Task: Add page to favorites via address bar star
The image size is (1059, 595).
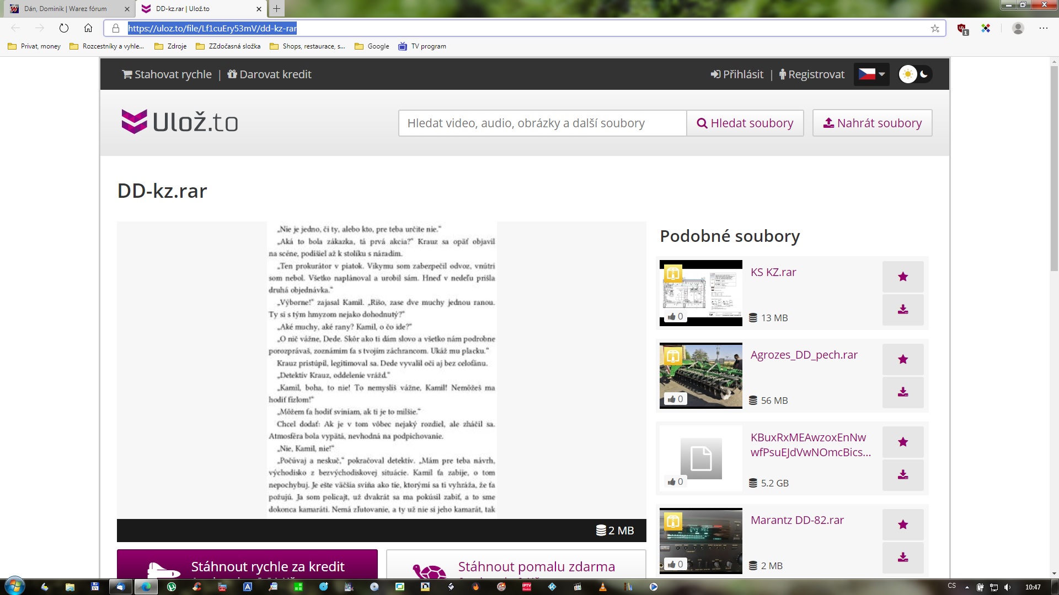Action: point(935,29)
